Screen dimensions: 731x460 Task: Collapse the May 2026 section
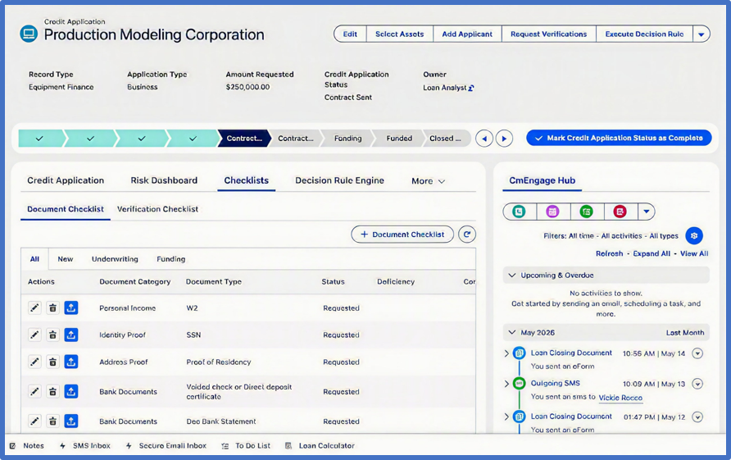512,333
